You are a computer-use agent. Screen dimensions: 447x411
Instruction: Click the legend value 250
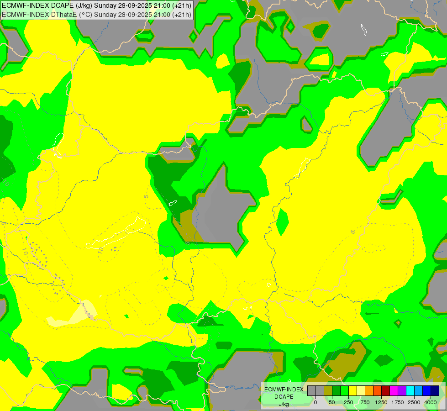(348, 402)
